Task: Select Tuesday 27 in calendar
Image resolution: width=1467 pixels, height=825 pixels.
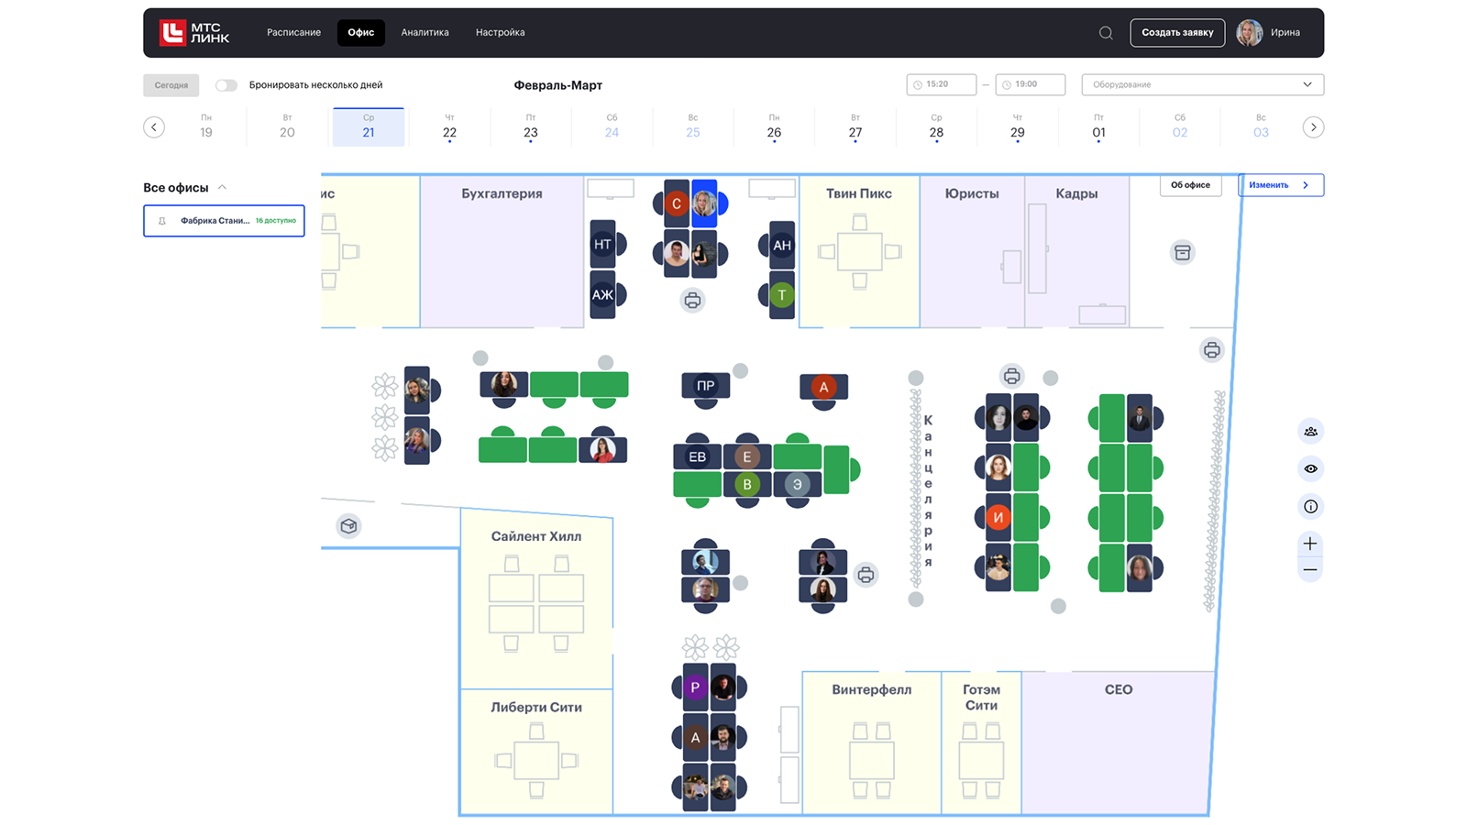Action: pyautogui.click(x=855, y=126)
